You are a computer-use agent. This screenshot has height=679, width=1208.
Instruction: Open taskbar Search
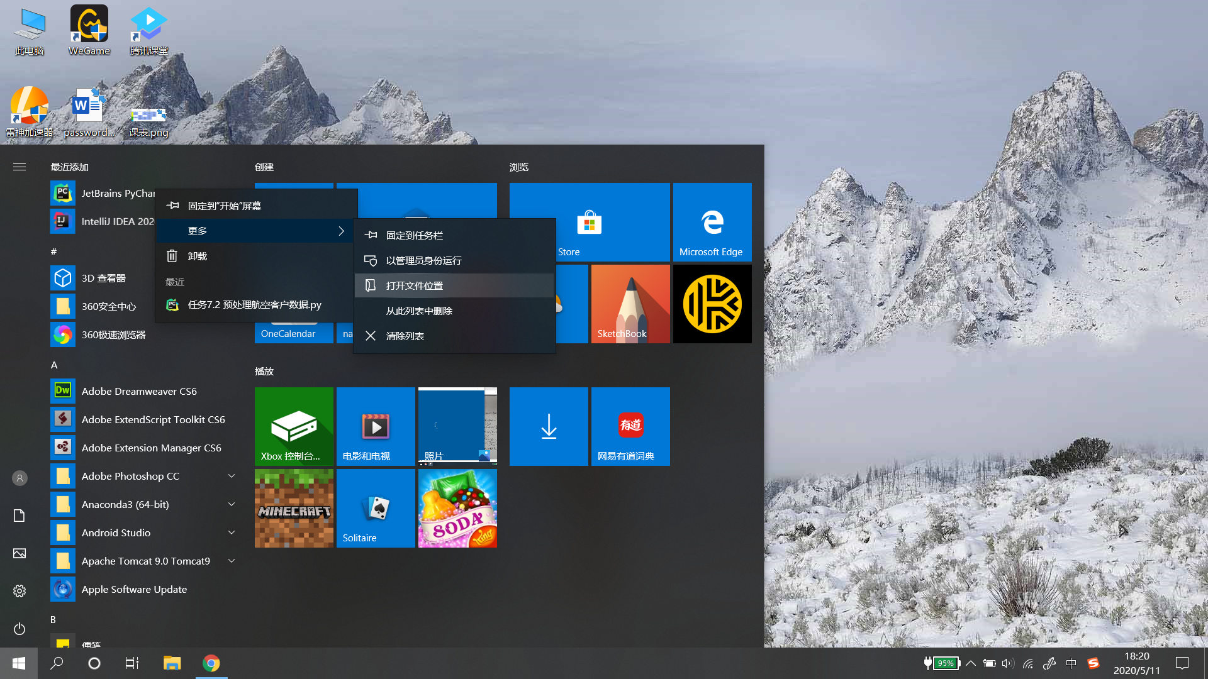57,663
